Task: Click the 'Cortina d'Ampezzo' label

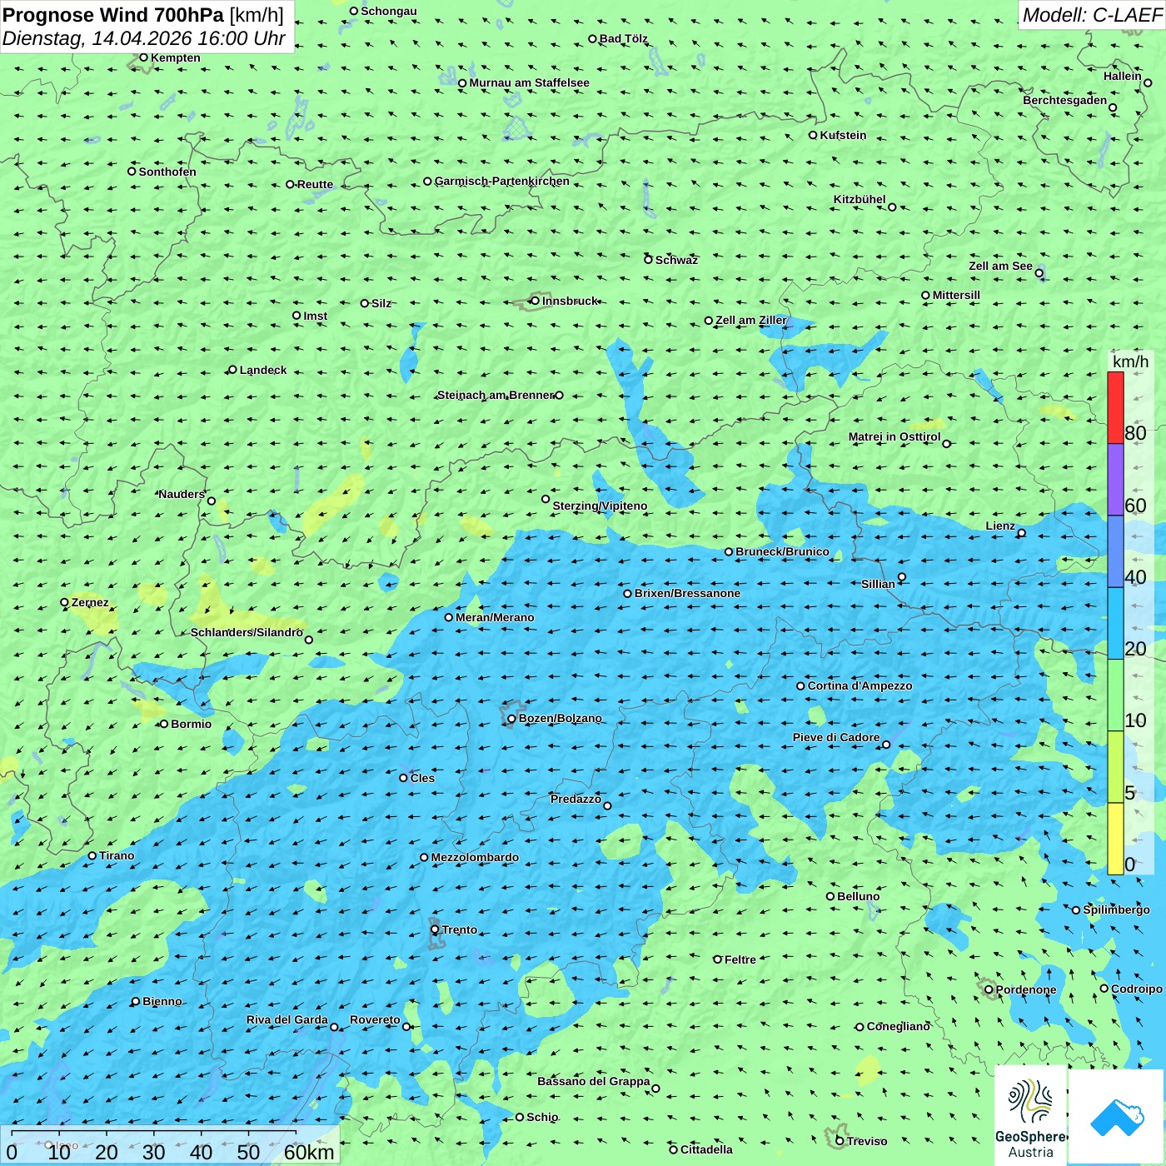Action: (860, 685)
